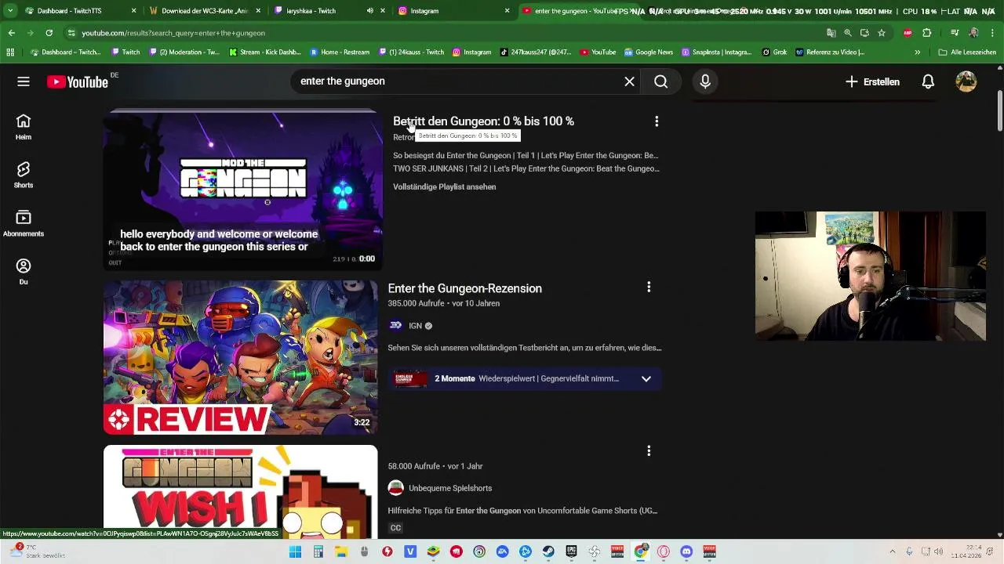Open the Gungeon WISH I video thumbnail
This screenshot has width=1004, height=564.
tap(240, 492)
